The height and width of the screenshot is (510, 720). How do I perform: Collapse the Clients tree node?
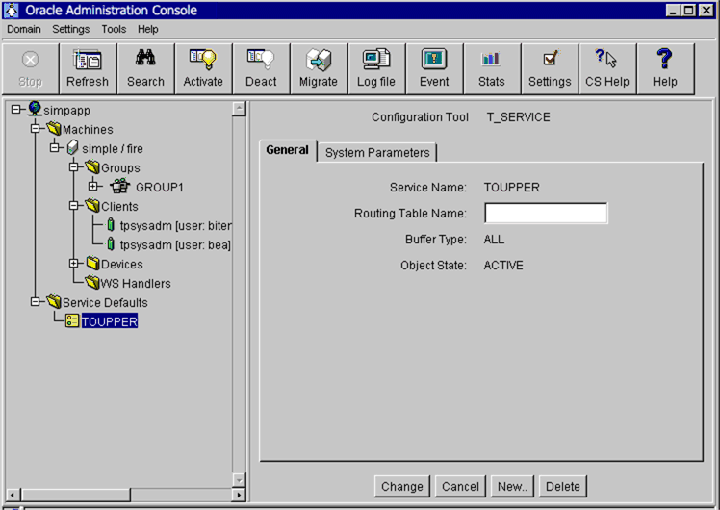pyautogui.click(x=74, y=206)
